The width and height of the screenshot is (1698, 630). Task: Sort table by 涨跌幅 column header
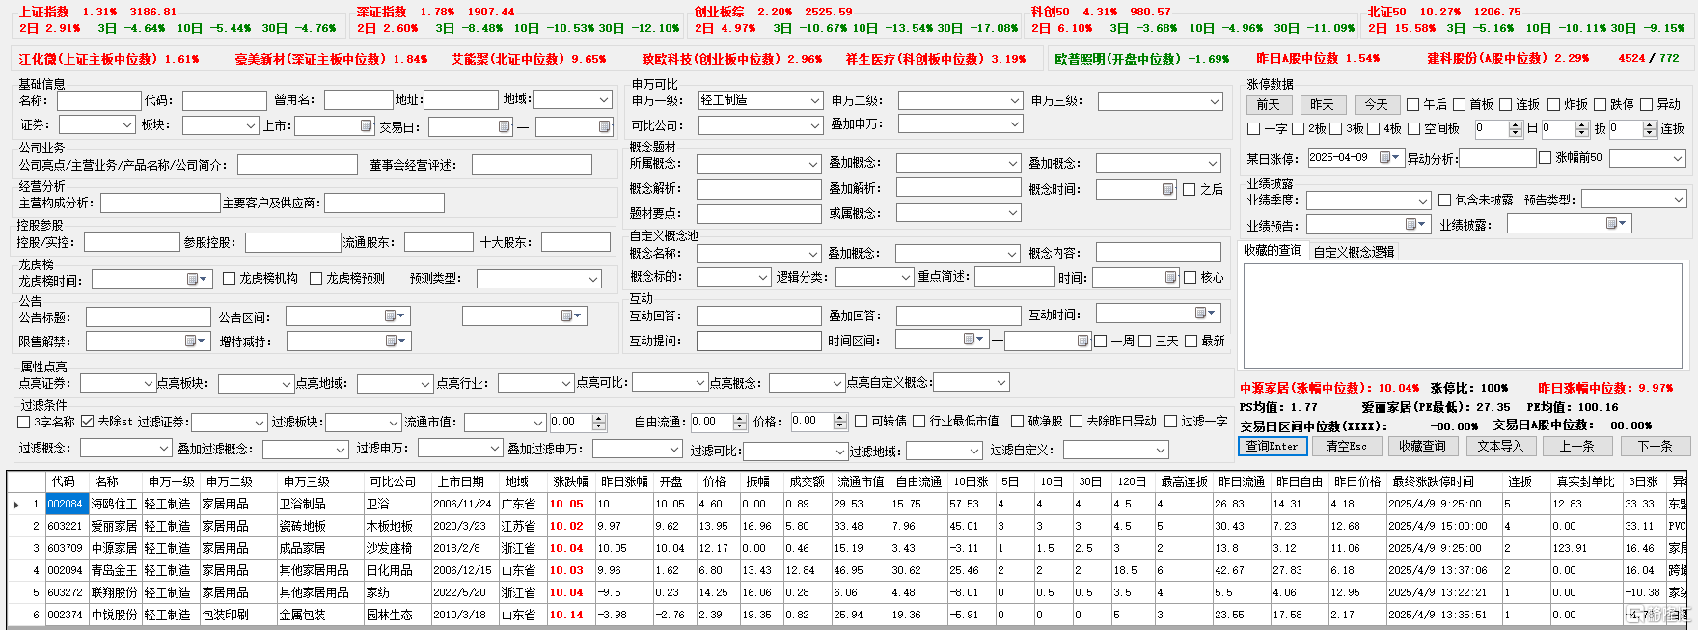click(x=570, y=481)
